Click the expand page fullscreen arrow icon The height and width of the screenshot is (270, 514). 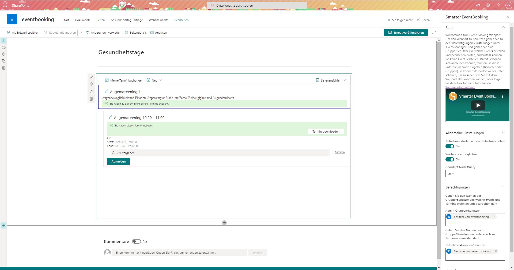(434, 33)
